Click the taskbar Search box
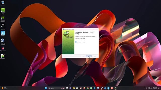 point(56,88)
